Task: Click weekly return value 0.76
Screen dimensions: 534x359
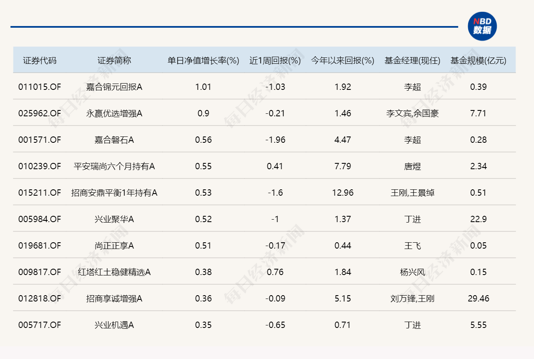Action: point(275,272)
